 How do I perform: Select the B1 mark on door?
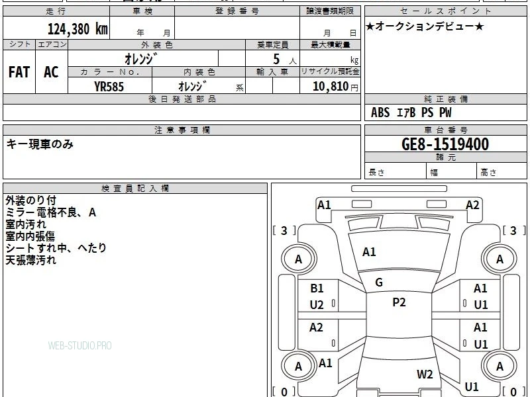[317, 288]
